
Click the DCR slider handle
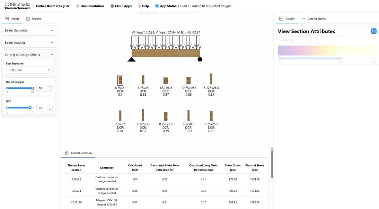(30, 108)
